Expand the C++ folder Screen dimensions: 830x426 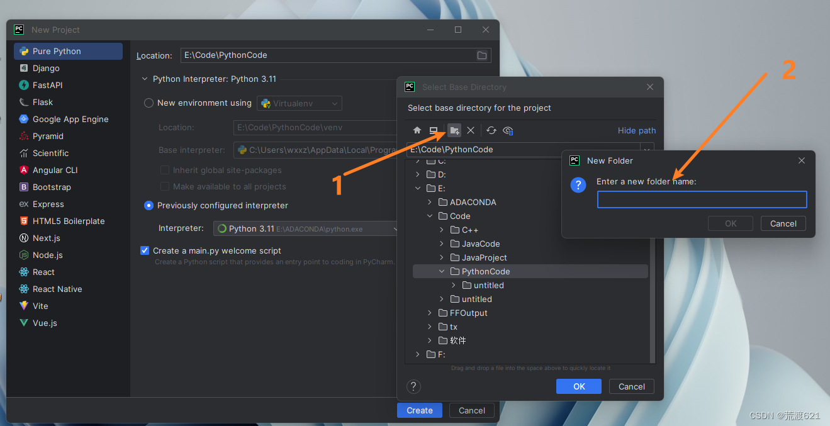442,230
